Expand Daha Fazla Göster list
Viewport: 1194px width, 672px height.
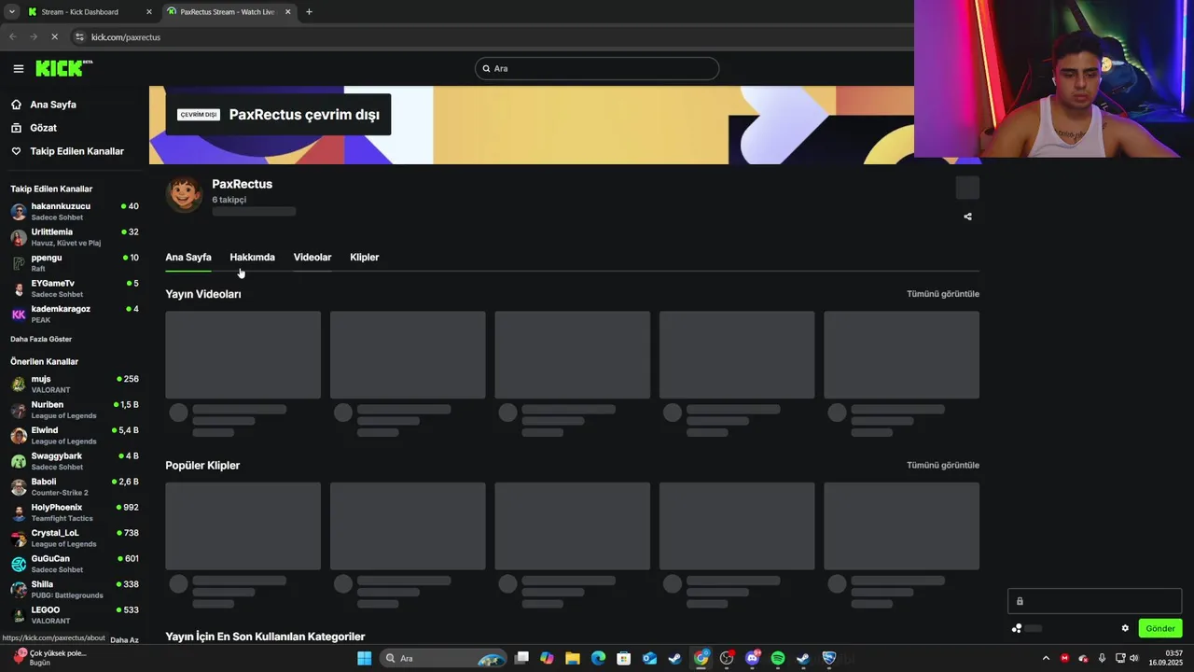41,339
